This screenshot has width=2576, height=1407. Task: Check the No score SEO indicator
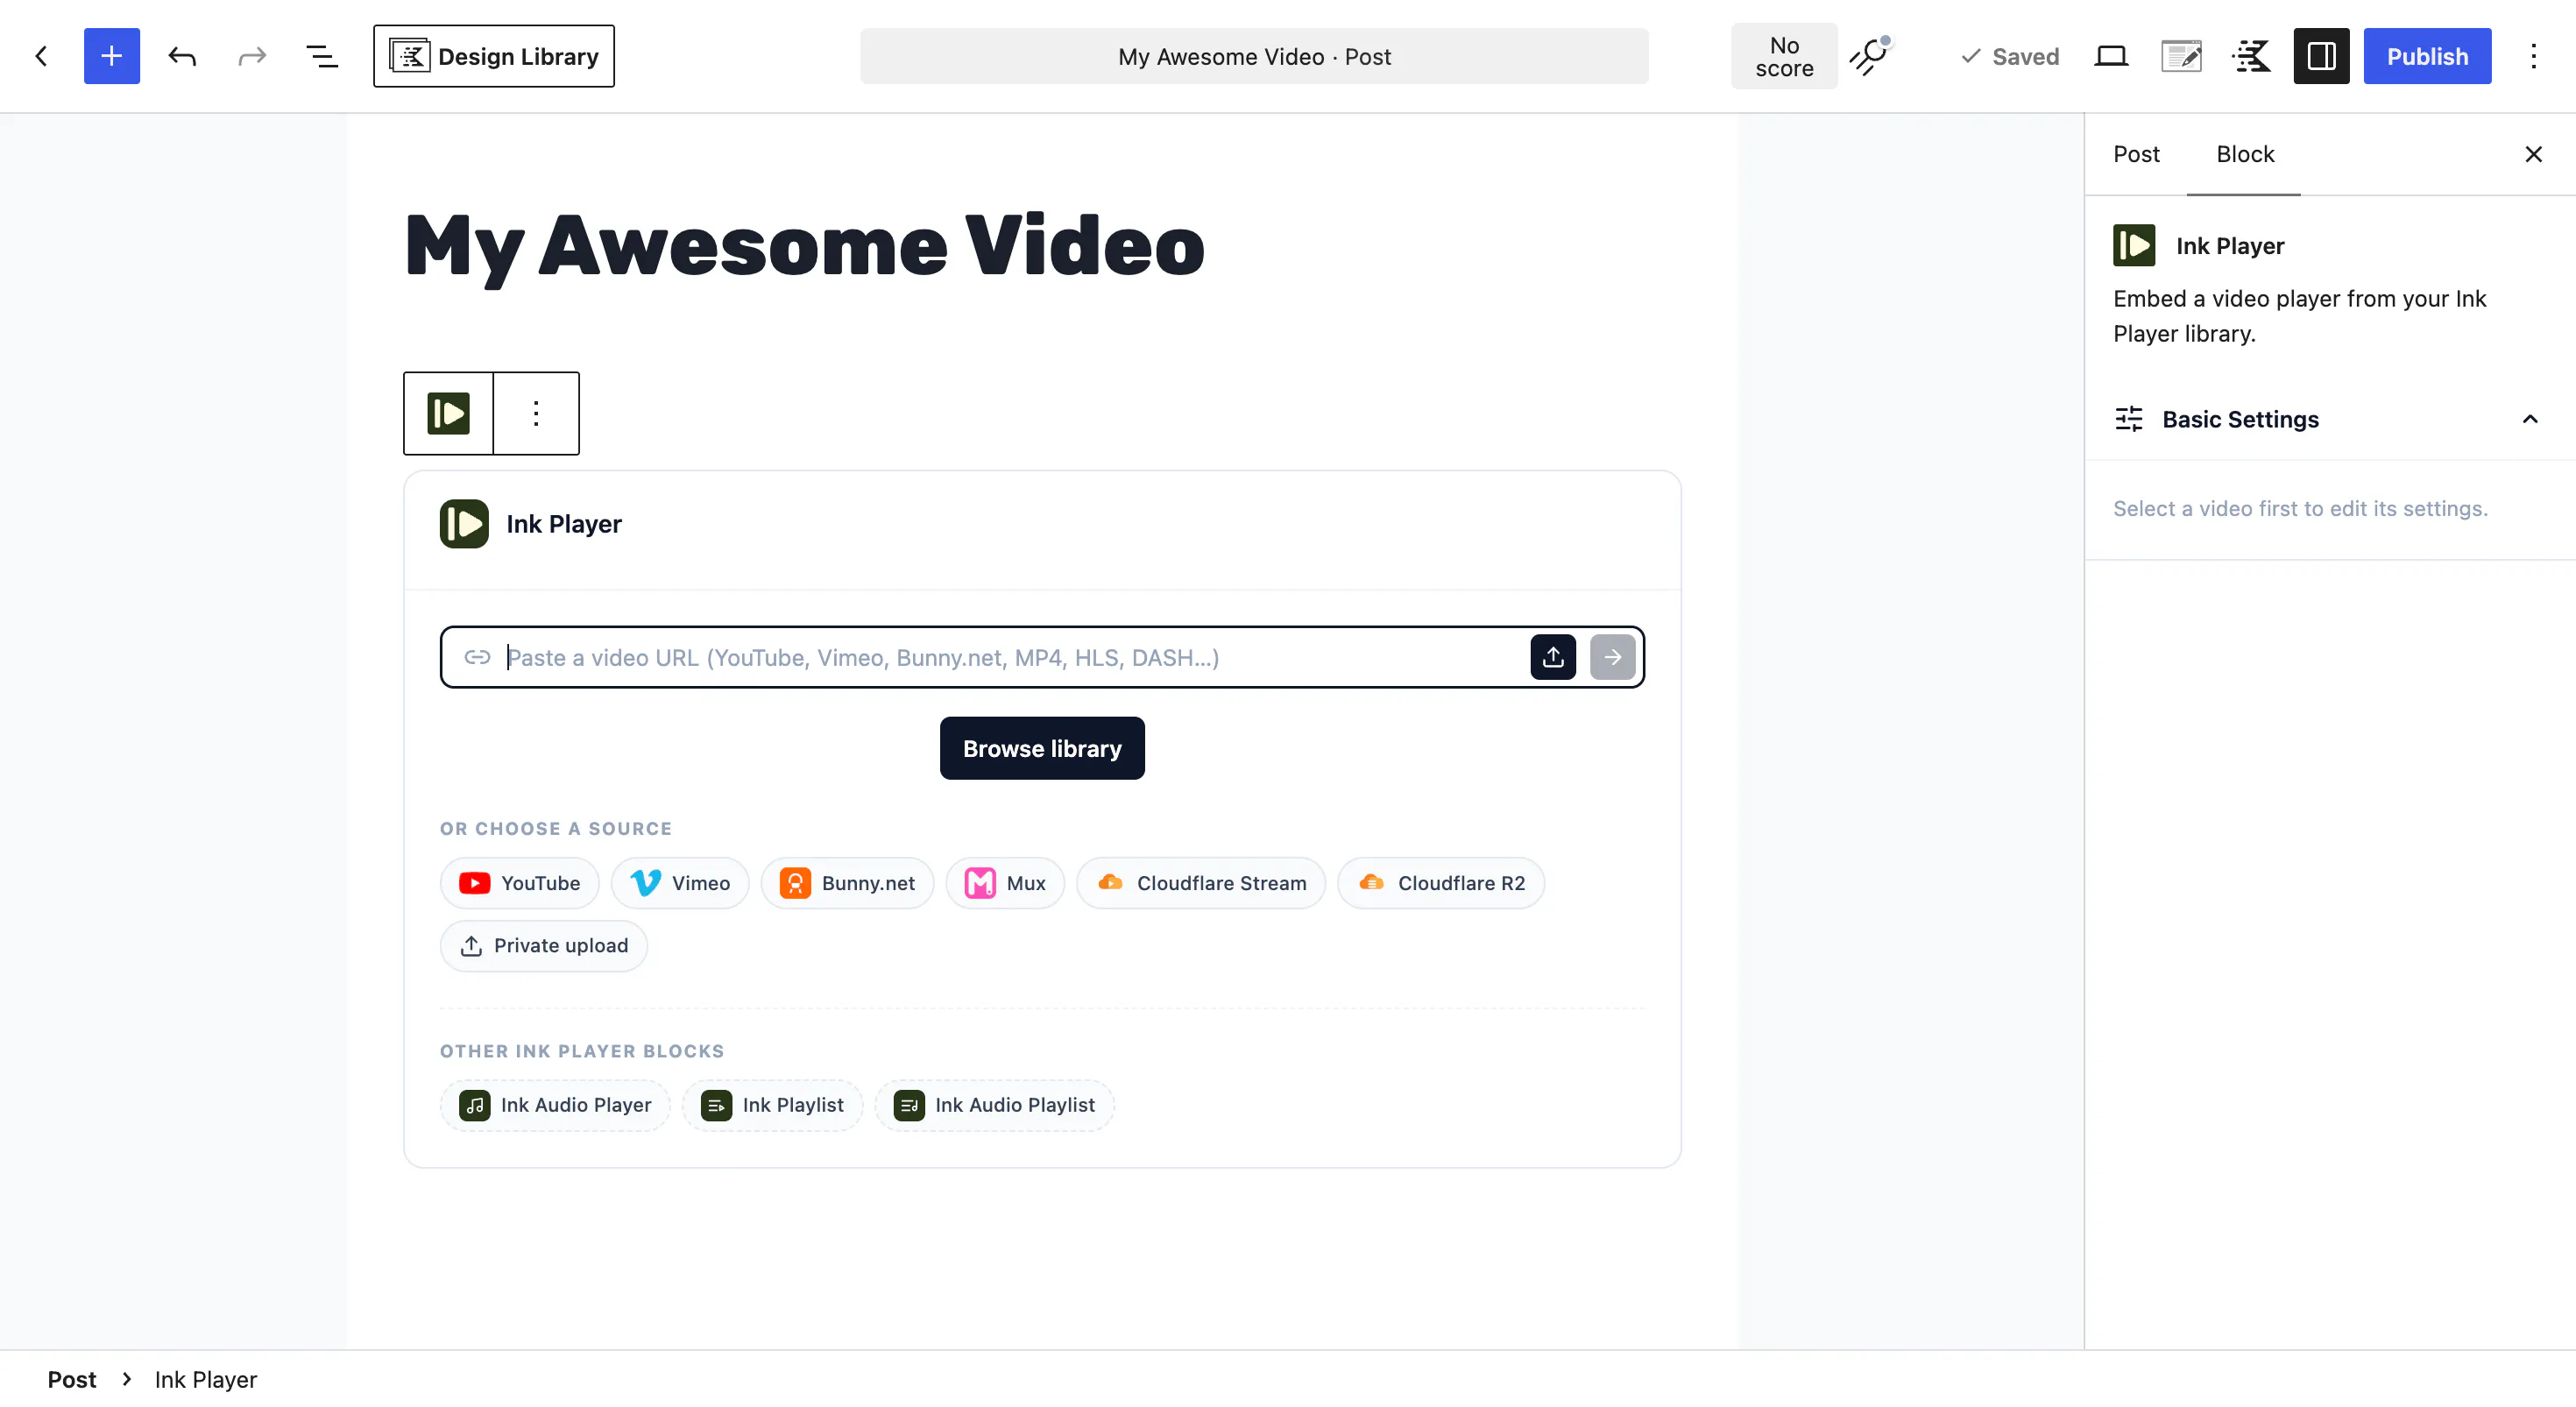pos(1784,56)
